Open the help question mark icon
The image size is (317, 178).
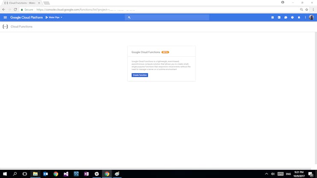point(292,18)
